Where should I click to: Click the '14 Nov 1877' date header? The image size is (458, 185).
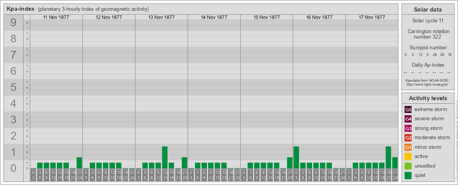tap(214, 17)
